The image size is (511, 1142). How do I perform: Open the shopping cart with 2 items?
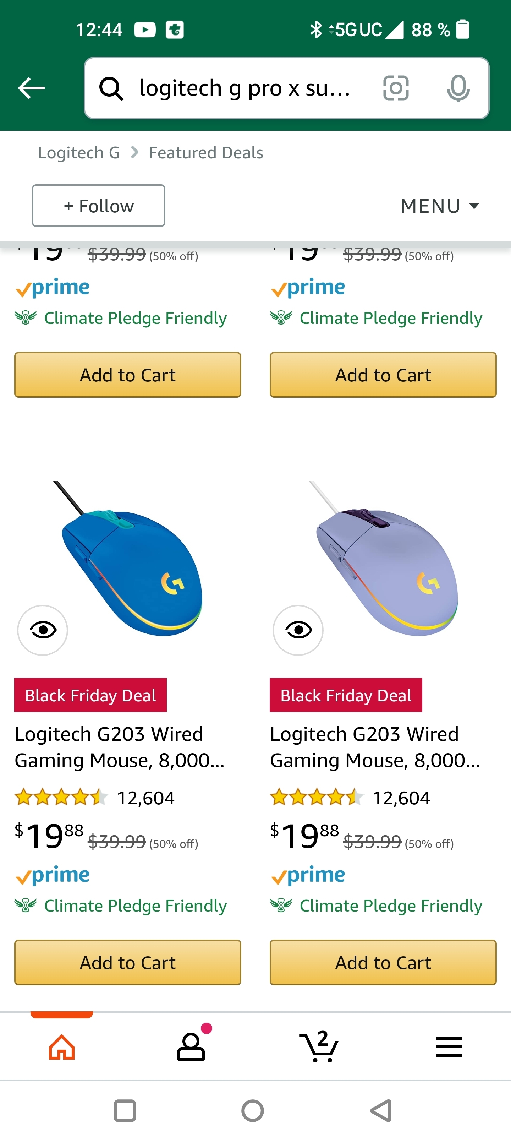[x=319, y=1047]
